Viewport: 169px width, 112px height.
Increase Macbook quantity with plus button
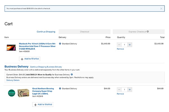coord(130,45)
